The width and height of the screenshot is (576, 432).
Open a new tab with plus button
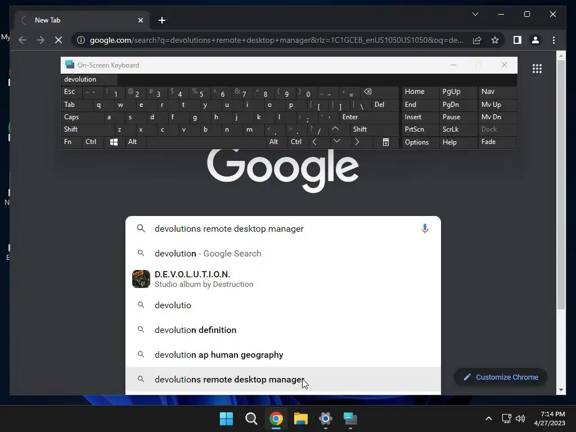pyautogui.click(x=162, y=20)
